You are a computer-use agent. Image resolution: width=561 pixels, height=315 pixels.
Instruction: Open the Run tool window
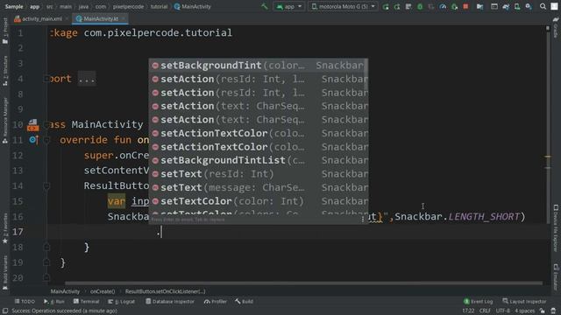54,301
